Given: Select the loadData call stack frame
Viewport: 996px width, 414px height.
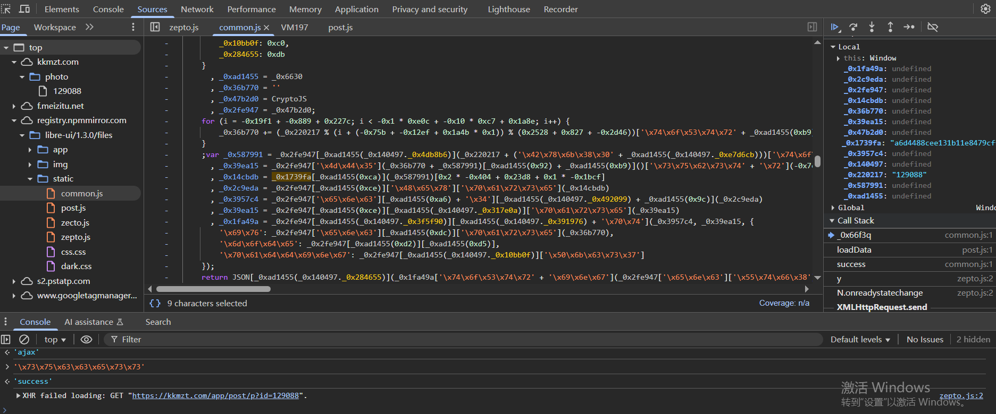Looking at the screenshot, I should [x=854, y=249].
